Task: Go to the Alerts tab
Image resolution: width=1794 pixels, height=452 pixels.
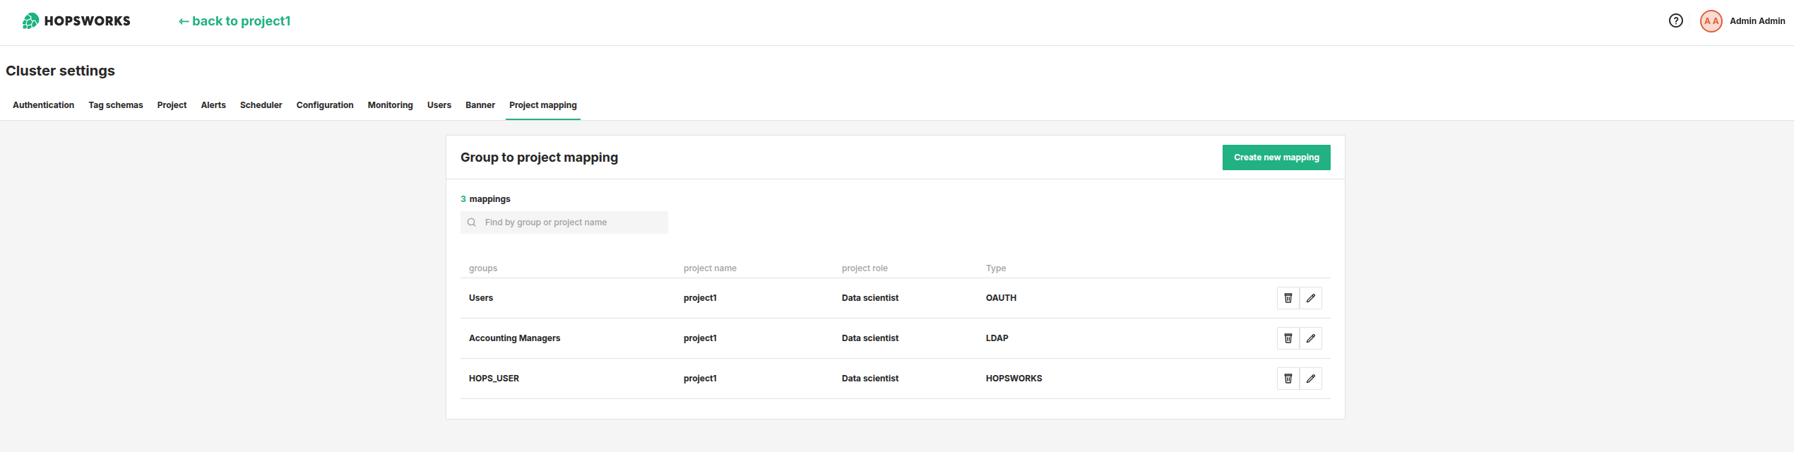Action: click(x=213, y=105)
